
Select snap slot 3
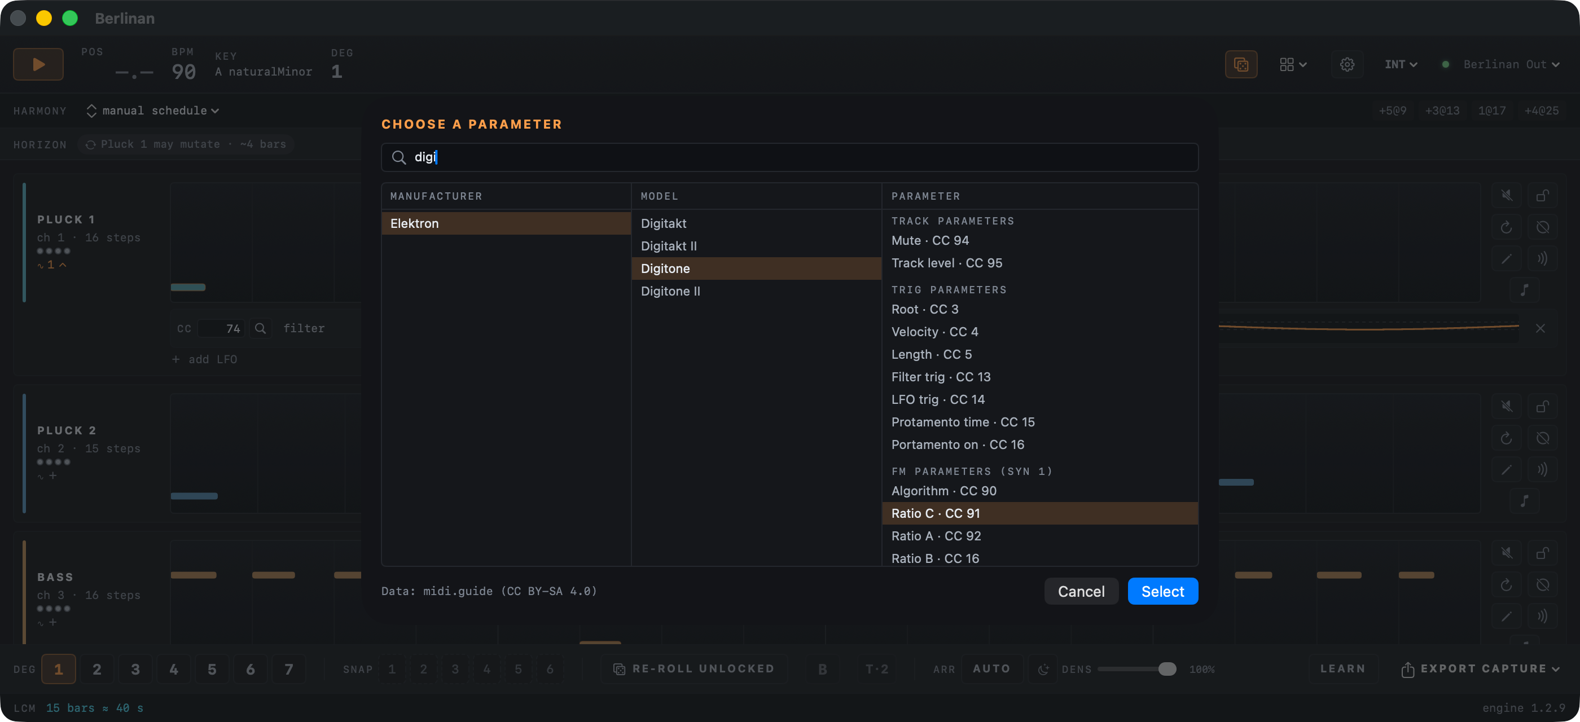[x=455, y=668]
